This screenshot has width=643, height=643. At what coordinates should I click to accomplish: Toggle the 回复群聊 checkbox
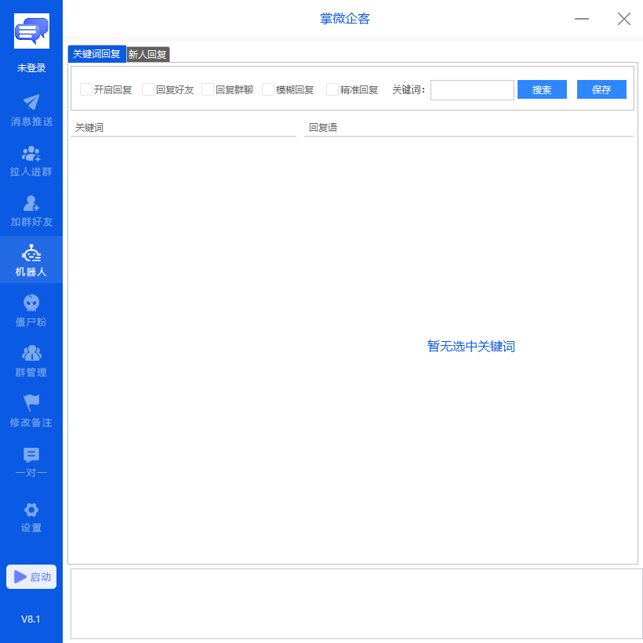[x=208, y=89]
